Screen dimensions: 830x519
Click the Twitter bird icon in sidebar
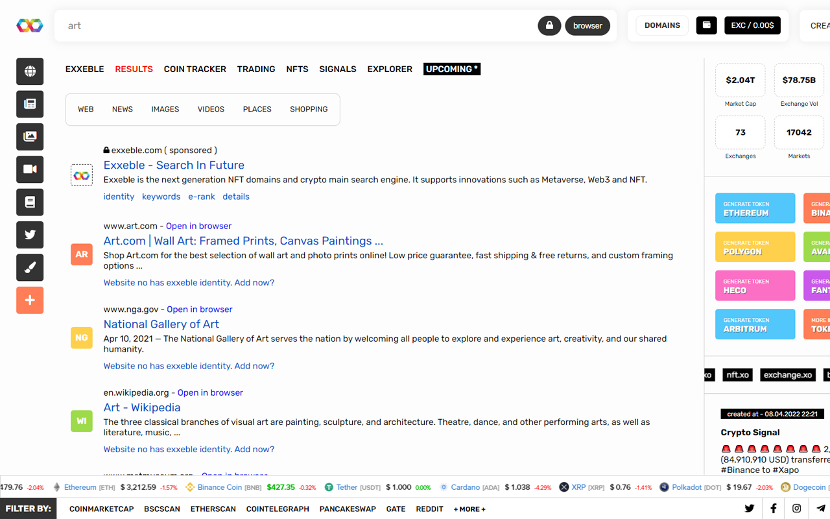tap(29, 234)
